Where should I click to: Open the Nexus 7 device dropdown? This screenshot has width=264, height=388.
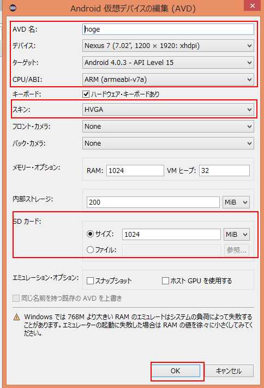pos(168,46)
